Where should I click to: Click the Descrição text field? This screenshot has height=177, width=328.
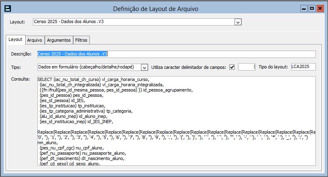pyautogui.click(x=176, y=54)
